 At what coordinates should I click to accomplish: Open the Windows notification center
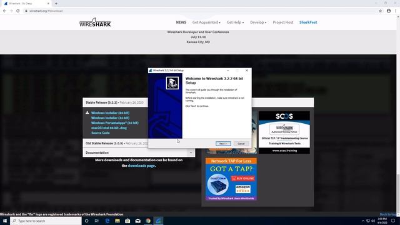click(393, 221)
